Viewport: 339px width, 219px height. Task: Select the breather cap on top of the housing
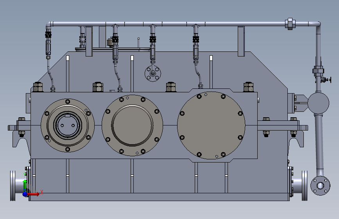(x=110, y=42)
